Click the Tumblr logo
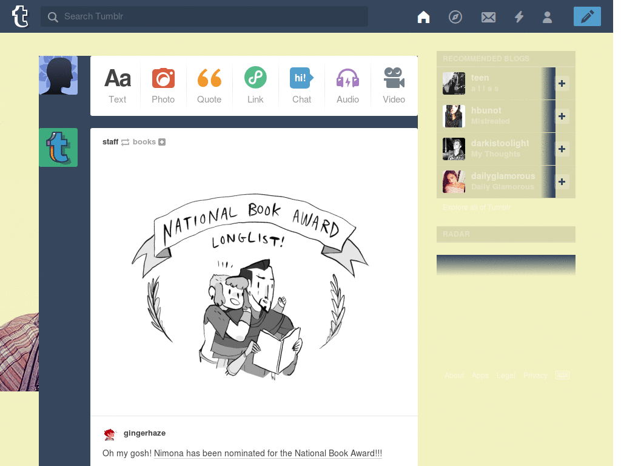 tap(21, 16)
